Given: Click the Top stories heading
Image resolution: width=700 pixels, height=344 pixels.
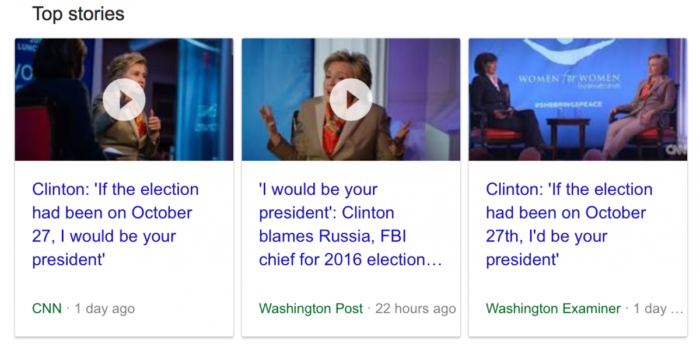Looking at the screenshot, I should point(78,13).
